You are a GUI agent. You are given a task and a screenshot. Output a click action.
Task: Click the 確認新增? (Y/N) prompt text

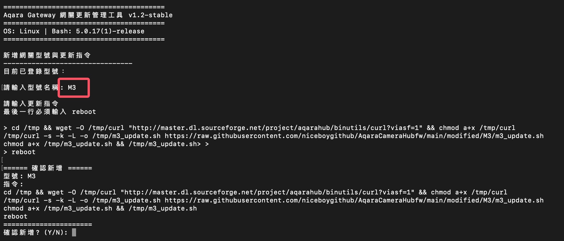click(35, 232)
